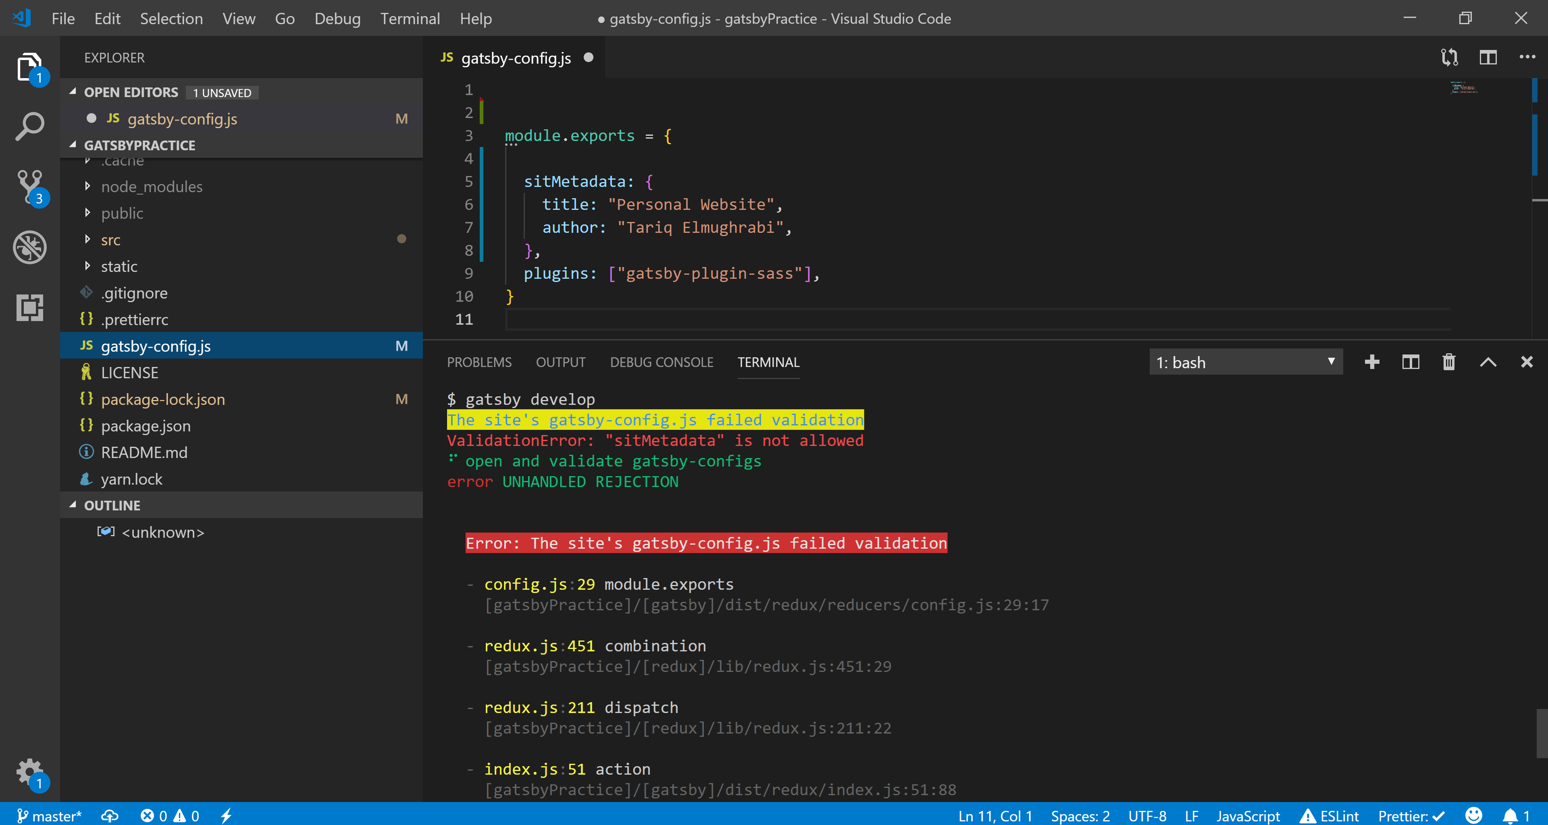
Task: Open the Extensions view icon
Action: (29, 307)
